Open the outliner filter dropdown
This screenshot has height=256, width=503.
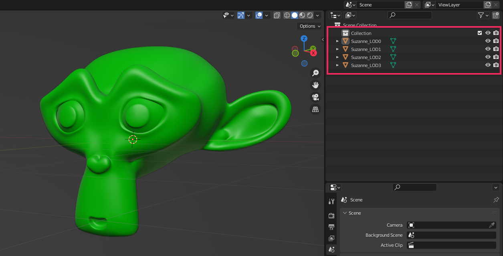click(x=483, y=15)
